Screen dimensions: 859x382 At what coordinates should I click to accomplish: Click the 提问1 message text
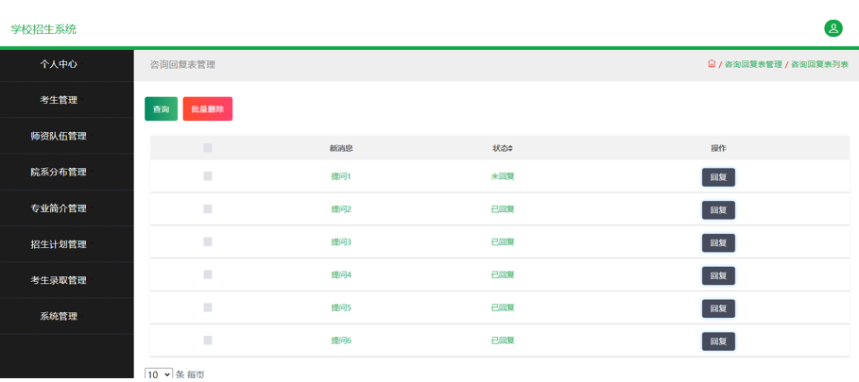341,176
